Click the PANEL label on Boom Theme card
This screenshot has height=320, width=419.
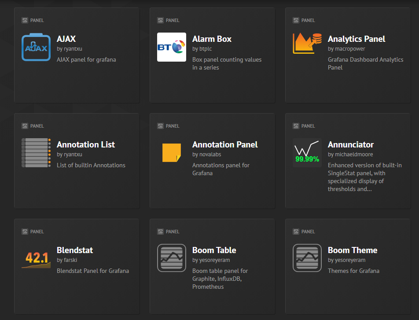pyautogui.click(x=308, y=232)
